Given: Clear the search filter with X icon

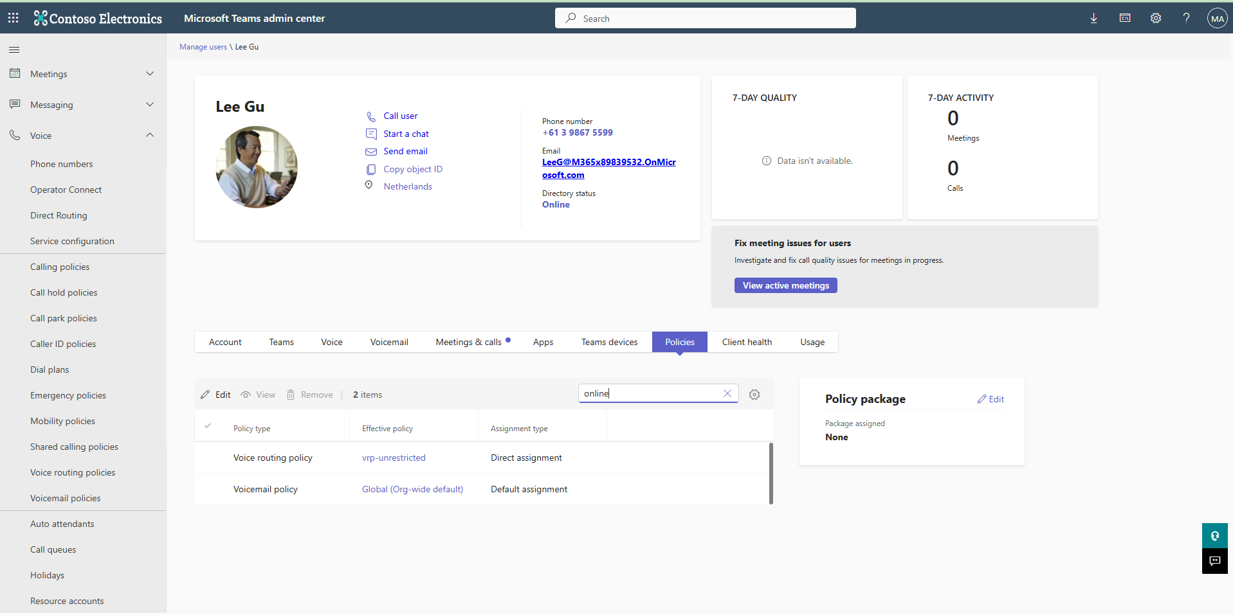Looking at the screenshot, I should coord(727,393).
